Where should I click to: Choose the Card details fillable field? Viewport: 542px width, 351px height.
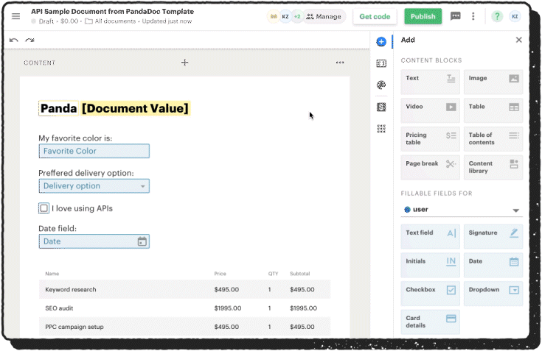pos(430,322)
